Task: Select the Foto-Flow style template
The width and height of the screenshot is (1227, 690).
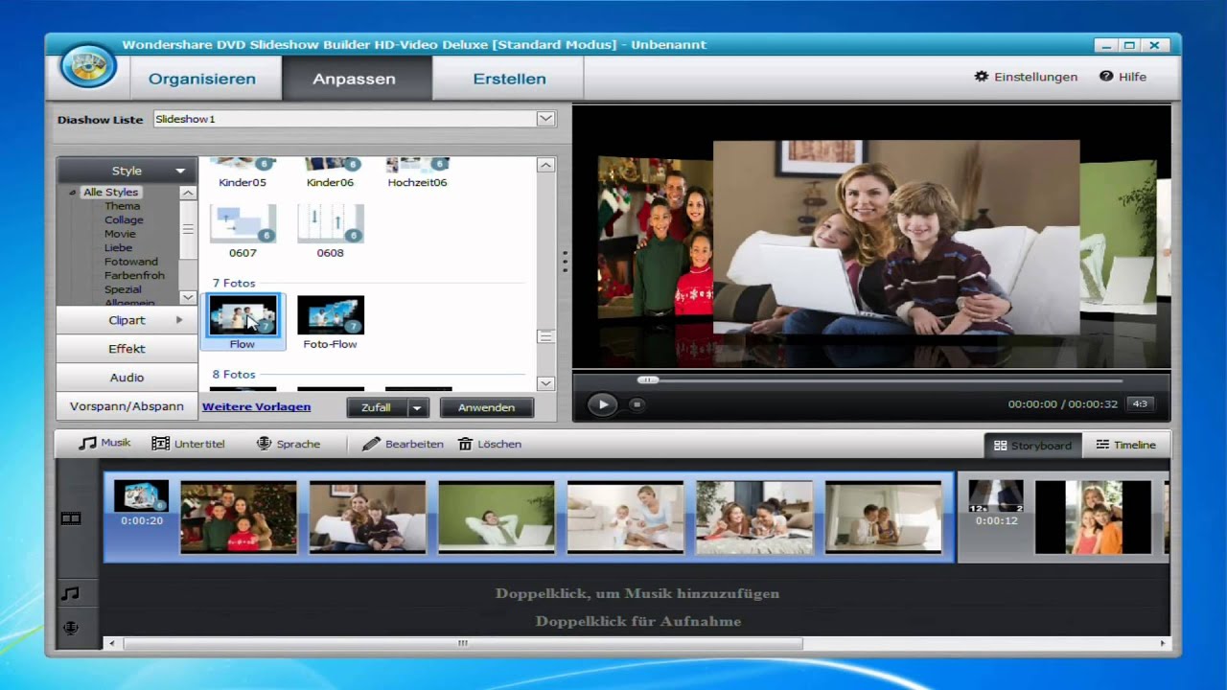Action: point(330,322)
